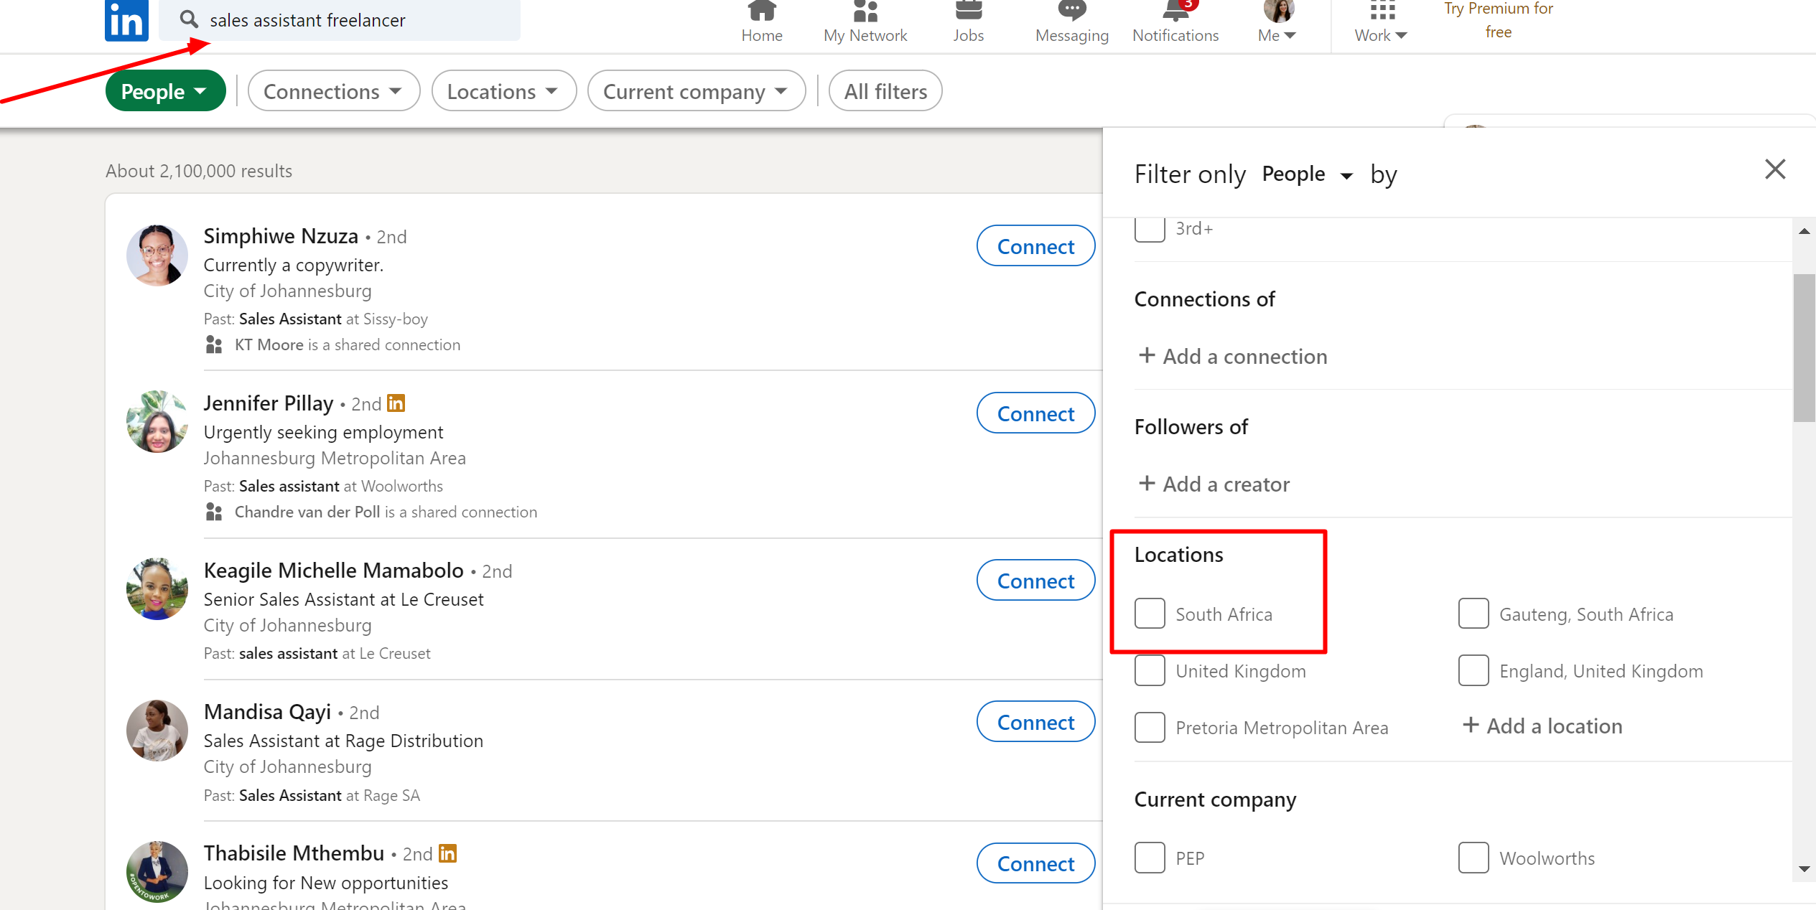
Task: Go to the Home icon in navigation
Action: tap(761, 11)
